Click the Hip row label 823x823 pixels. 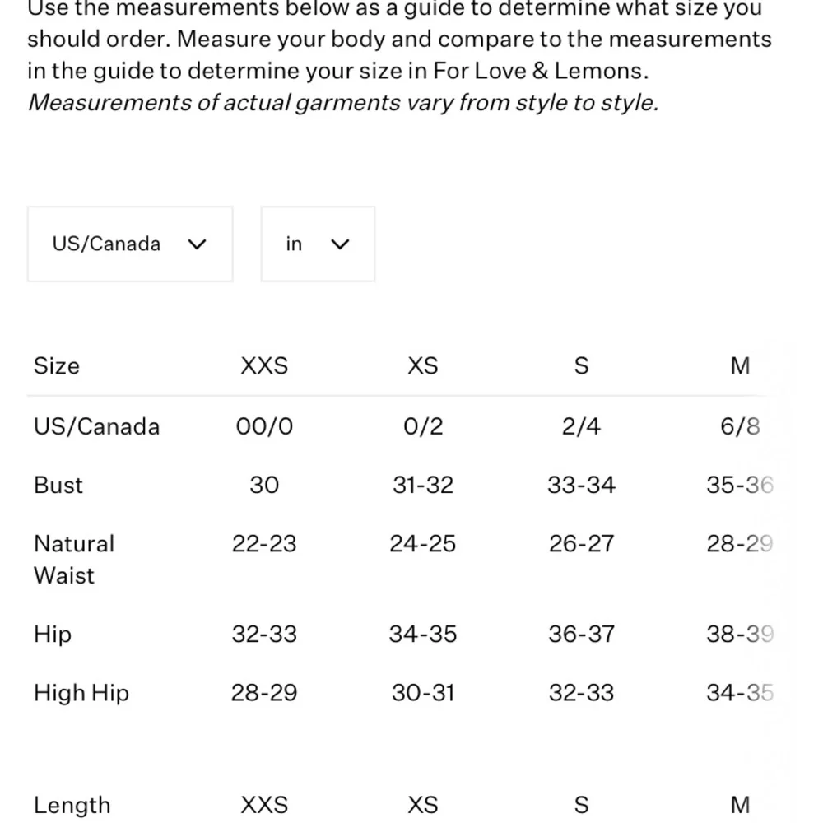click(53, 634)
